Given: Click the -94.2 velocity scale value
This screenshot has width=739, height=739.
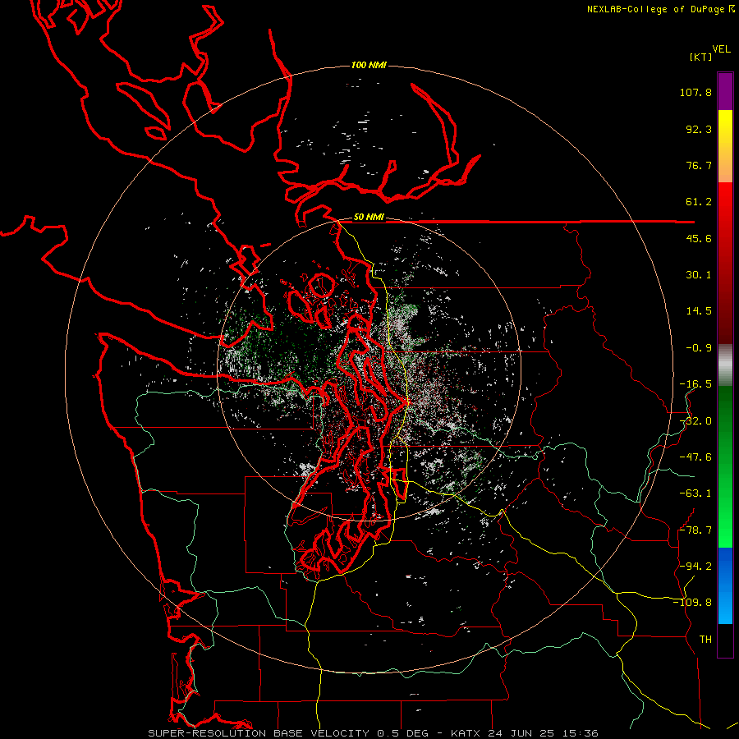Looking at the screenshot, I should point(695,566).
